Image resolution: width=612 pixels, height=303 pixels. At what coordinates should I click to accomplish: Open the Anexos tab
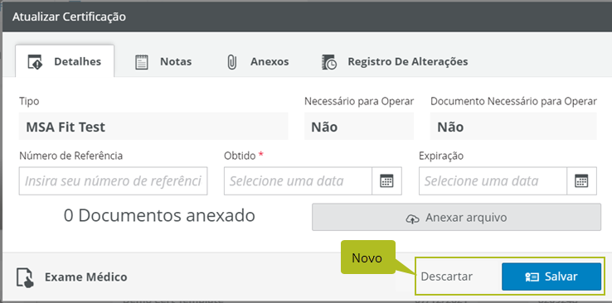coord(258,61)
